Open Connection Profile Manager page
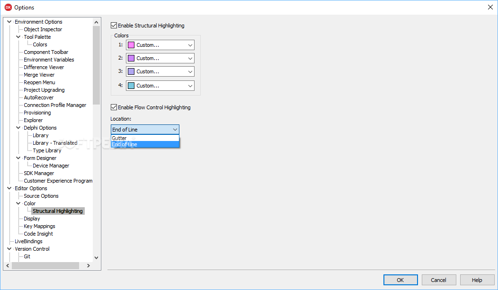 tap(55, 105)
